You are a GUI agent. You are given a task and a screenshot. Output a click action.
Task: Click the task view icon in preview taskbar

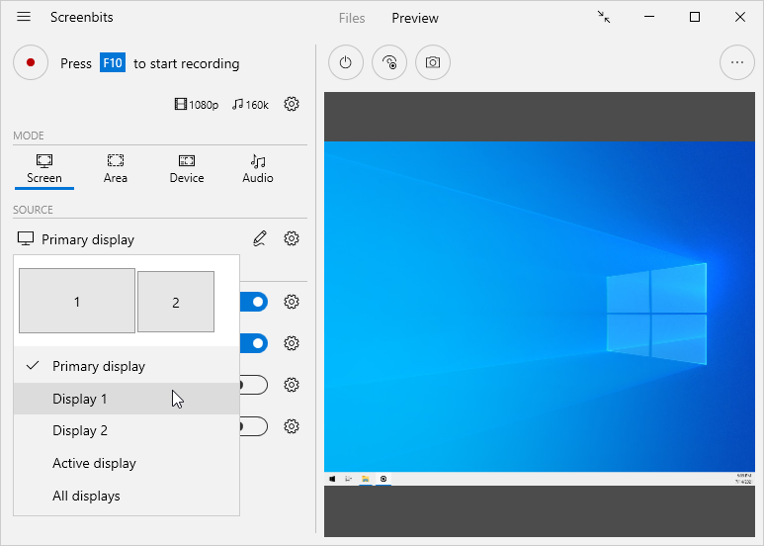pos(348,479)
